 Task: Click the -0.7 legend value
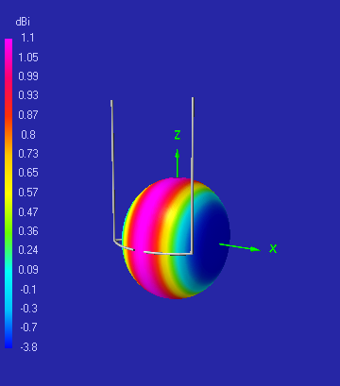pos(28,327)
